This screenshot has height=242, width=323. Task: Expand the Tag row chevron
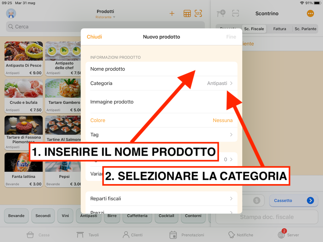pos(231,135)
